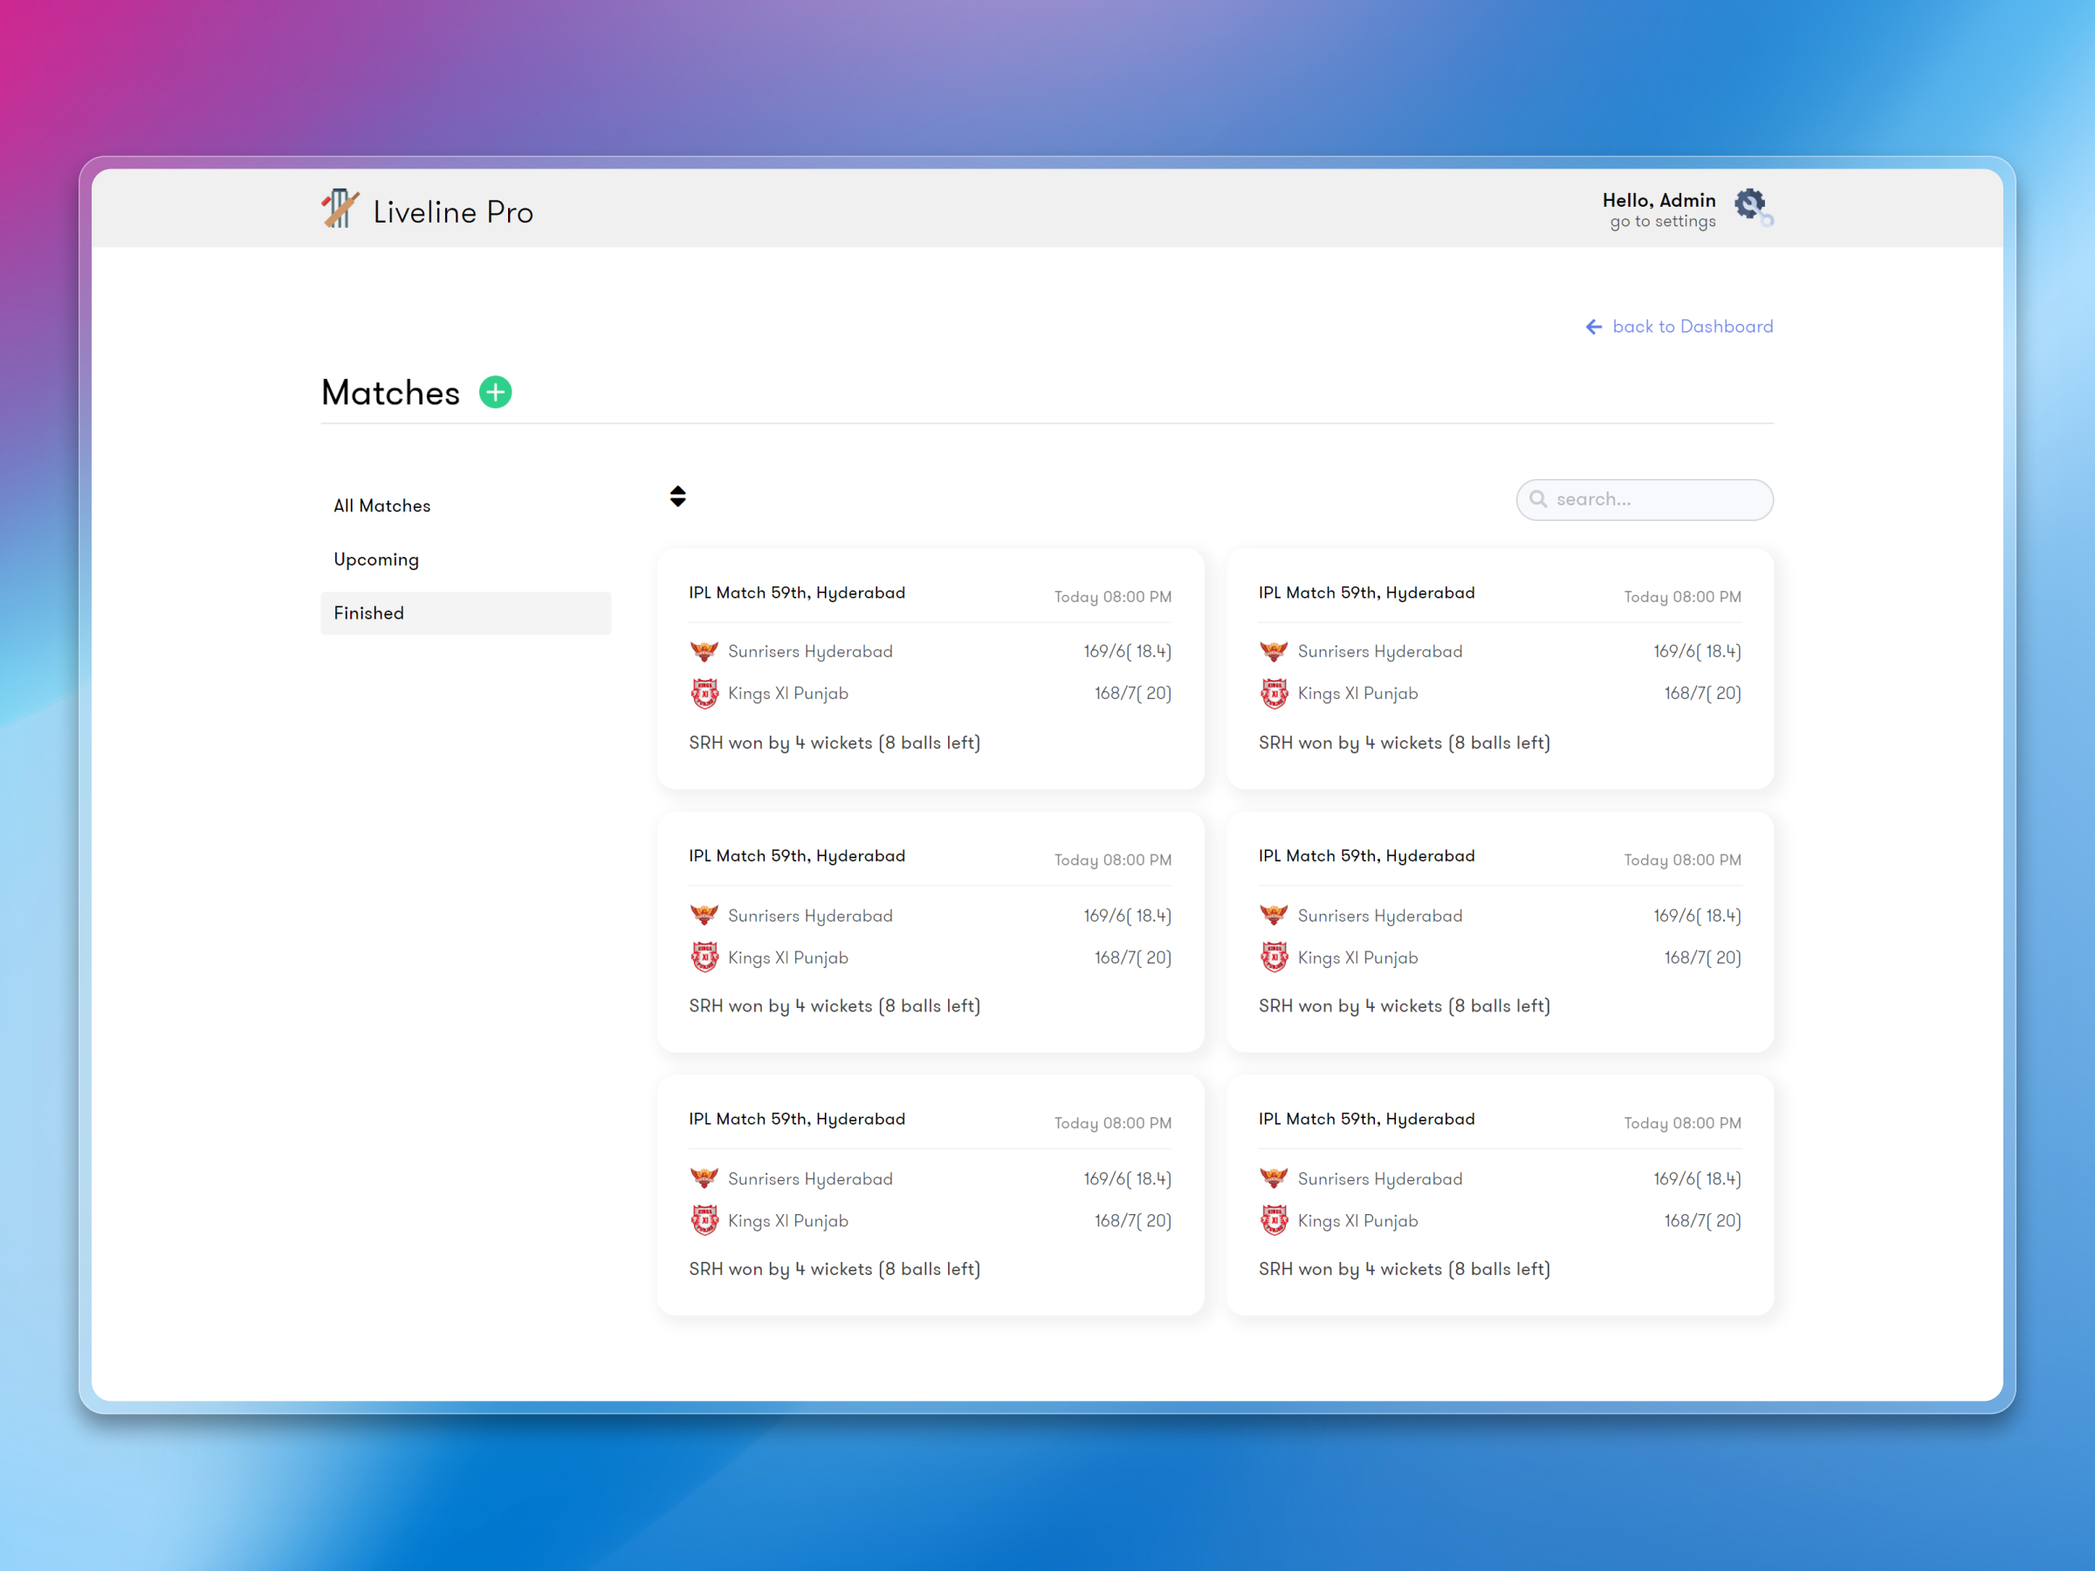Click Sunrisers Hyderabad logo in bottom-left card
This screenshot has width=2095, height=1571.
pyautogui.click(x=704, y=1178)
